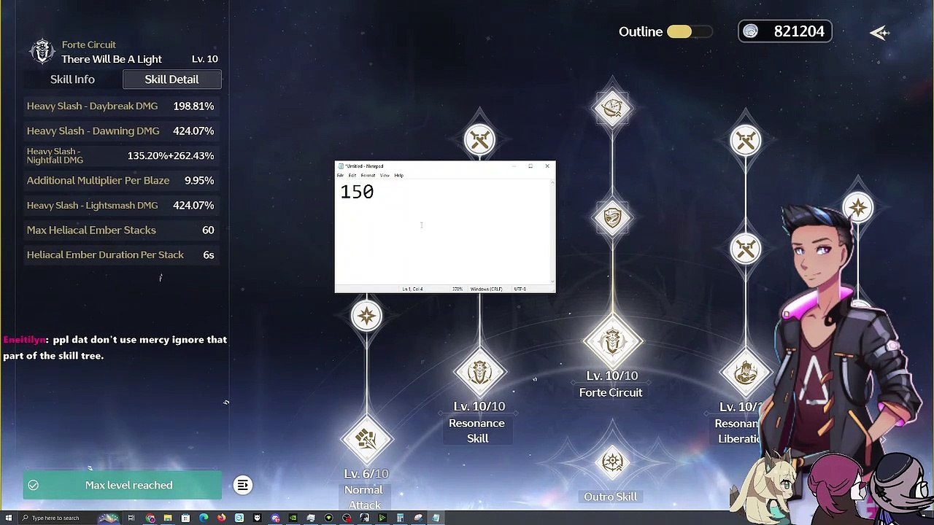
Task: Switch to Notepad taskbar icon
Action: pyautogui.click(x=436, y=518)
